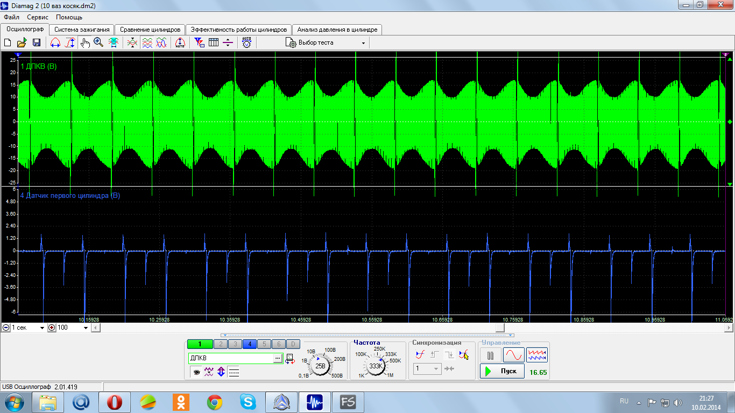Toggle channel 3 button
This screenshot has height=413, width=735.
pyautogui.click(x=235, y=344)
